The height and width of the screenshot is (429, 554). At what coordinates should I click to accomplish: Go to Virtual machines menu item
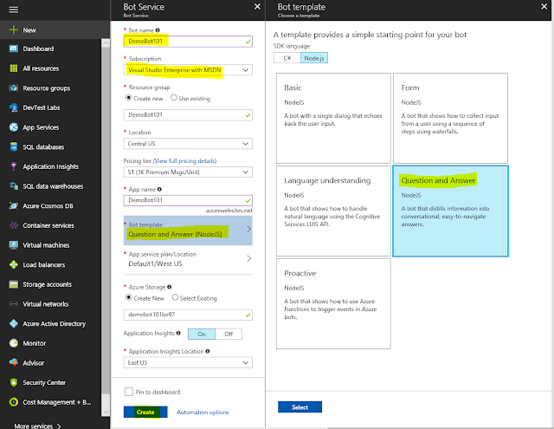pos(50,245)
